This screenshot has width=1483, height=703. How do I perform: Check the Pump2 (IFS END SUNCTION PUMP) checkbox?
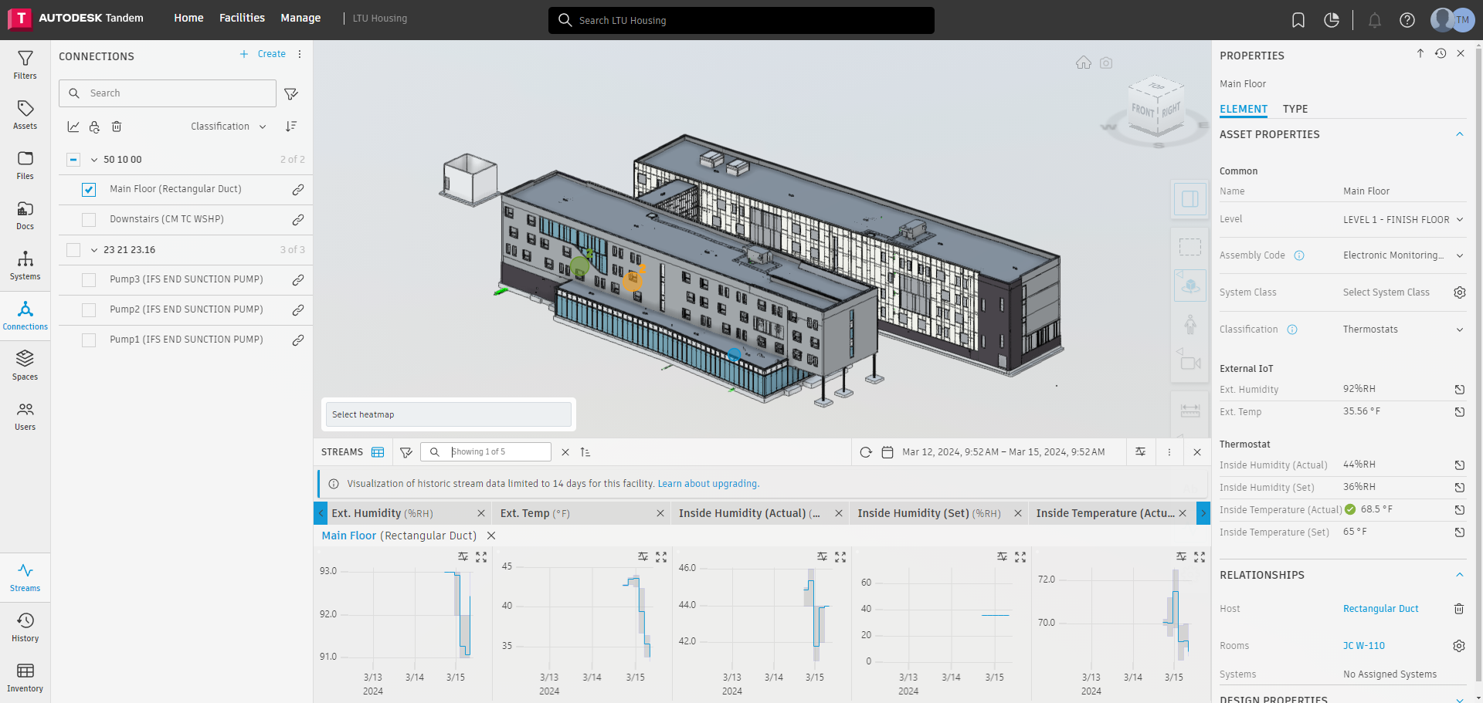click(x=89, y=310)
